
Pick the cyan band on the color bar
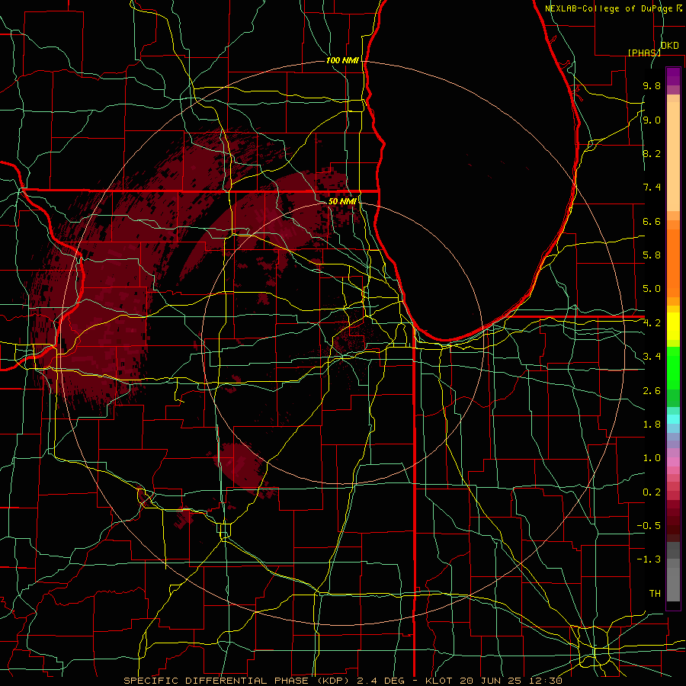pos(673,419)
